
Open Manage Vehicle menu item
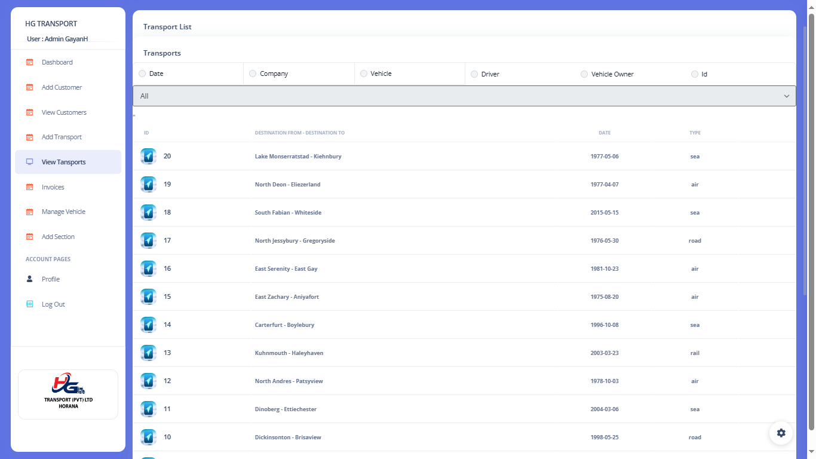click(x=63, y=212)
